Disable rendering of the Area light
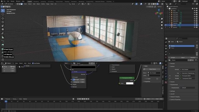Viewport: 199px width, 112px height. pos(197,11)
